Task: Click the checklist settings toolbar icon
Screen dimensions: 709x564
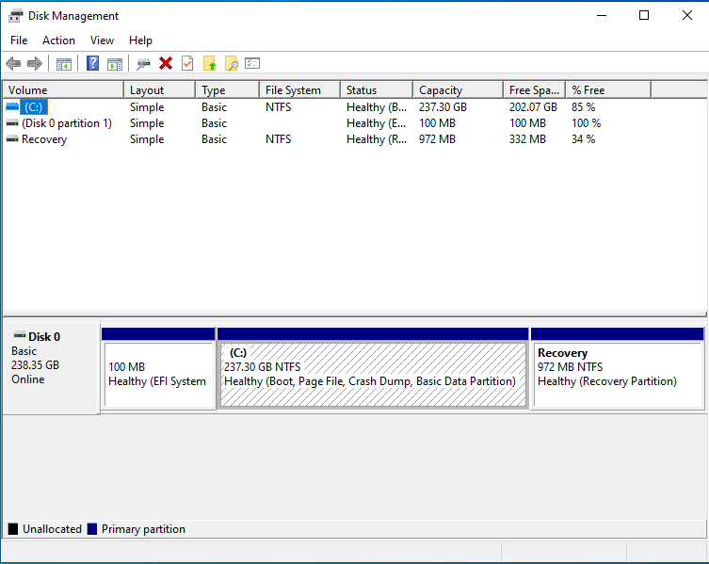Action: pos(252,63)
